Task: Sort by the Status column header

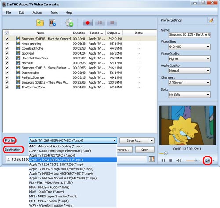Action: [x=139, y=33]
